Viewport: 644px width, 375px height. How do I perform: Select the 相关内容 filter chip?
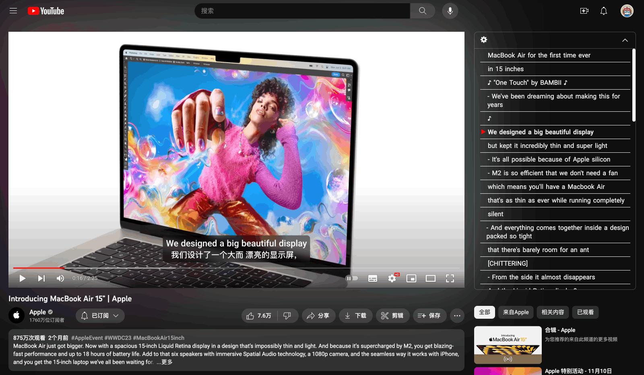(x=553, y=312)
